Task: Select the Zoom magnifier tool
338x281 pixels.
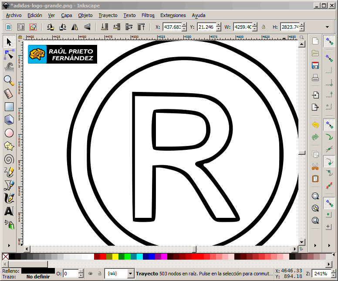Action: click(x=9, y=80)
